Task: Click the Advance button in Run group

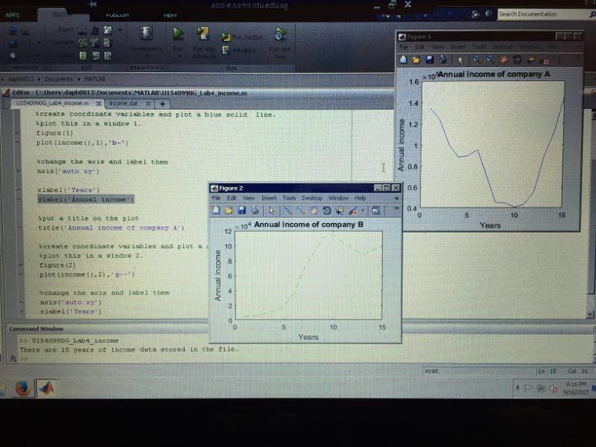Action: click(x=239, y=50)
